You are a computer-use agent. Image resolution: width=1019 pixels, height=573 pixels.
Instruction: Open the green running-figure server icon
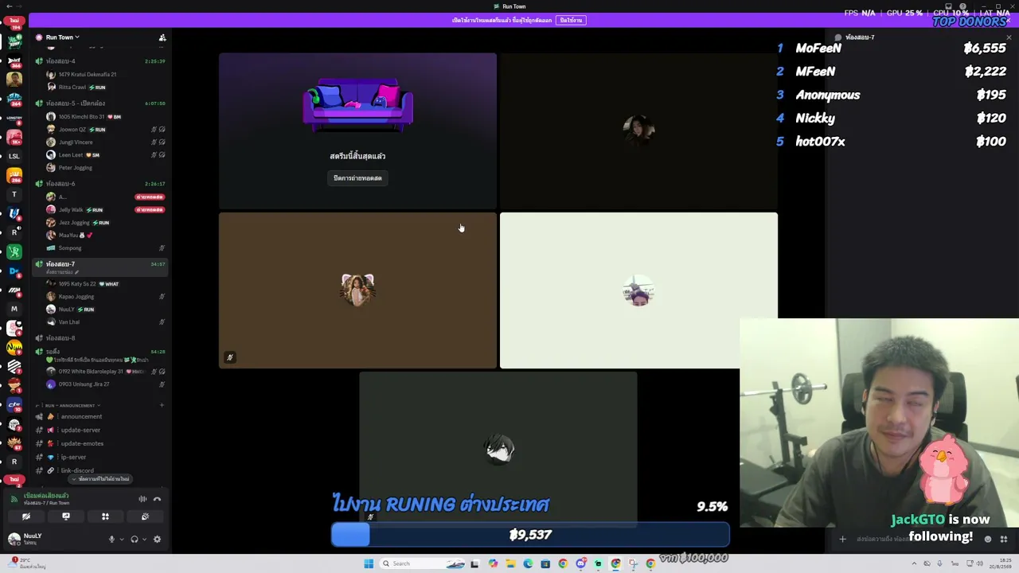14,251
